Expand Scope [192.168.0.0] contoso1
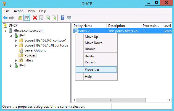 [x=16, y=40]
